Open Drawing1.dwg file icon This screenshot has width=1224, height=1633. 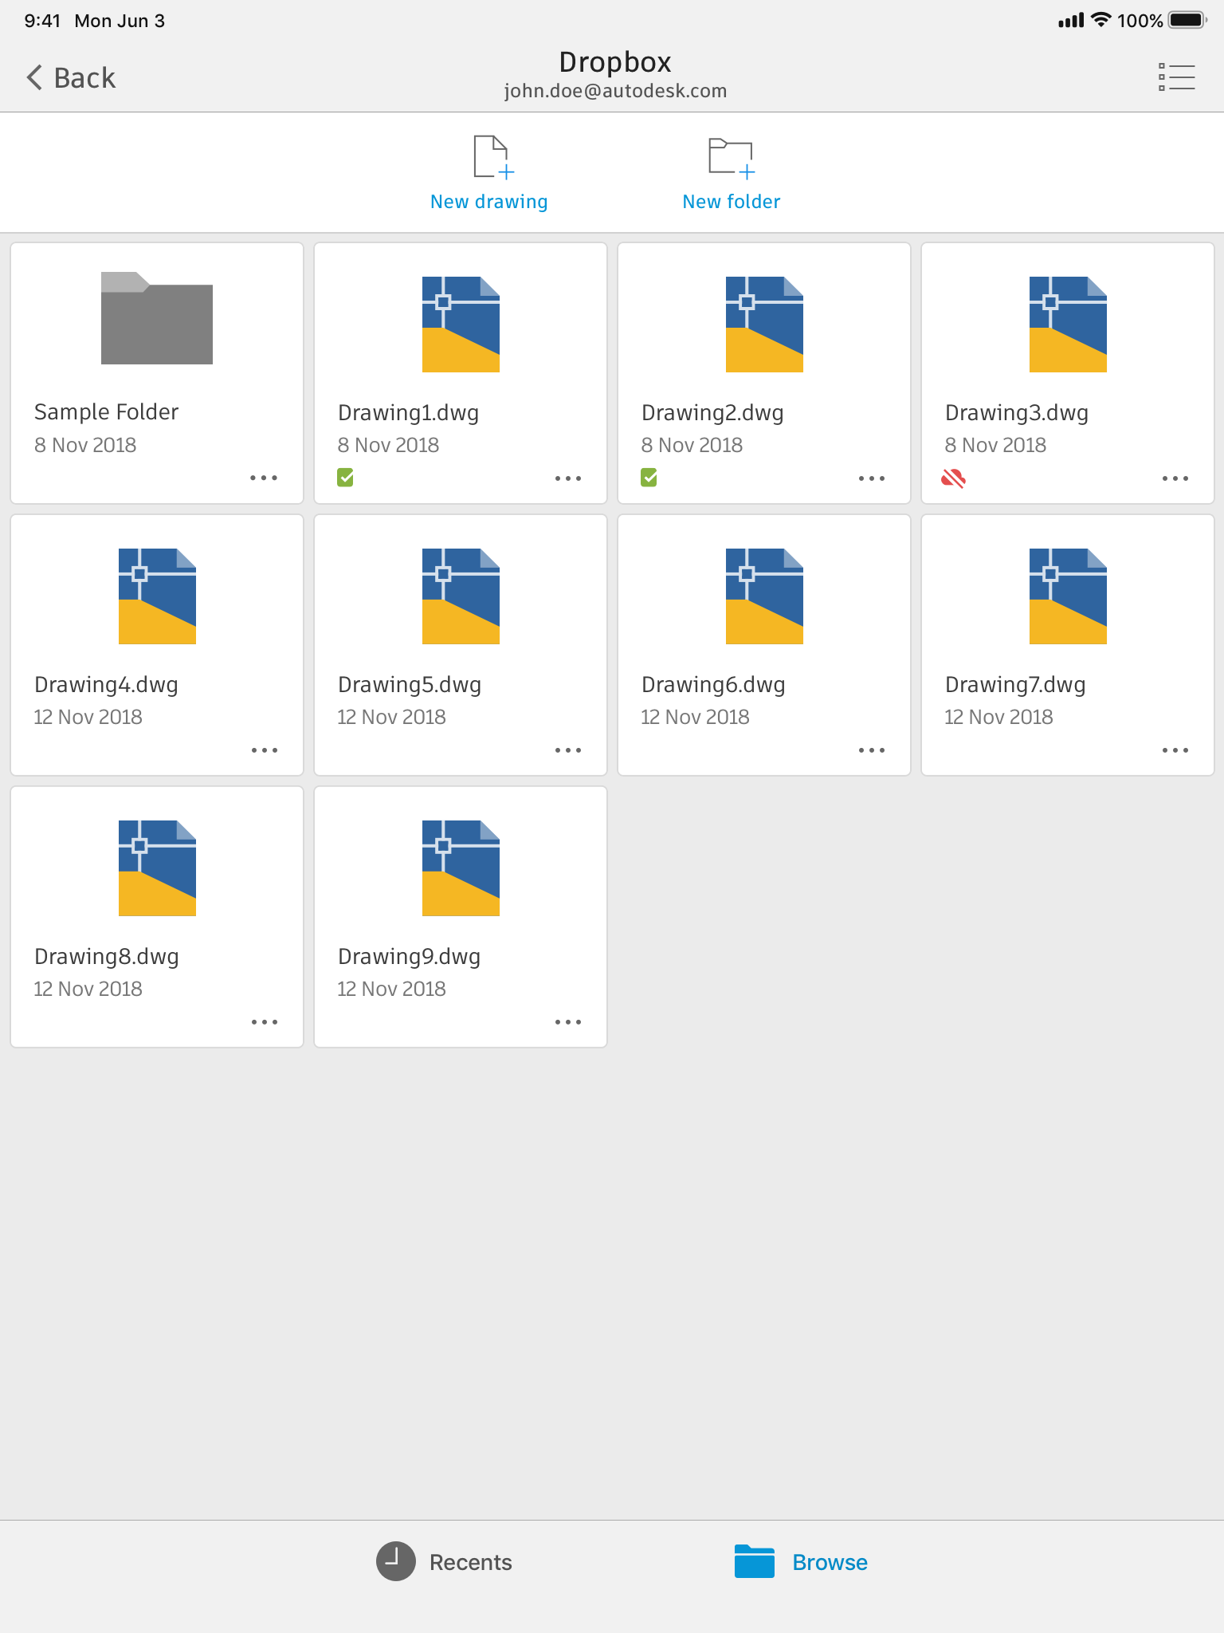tap(461, 324)
